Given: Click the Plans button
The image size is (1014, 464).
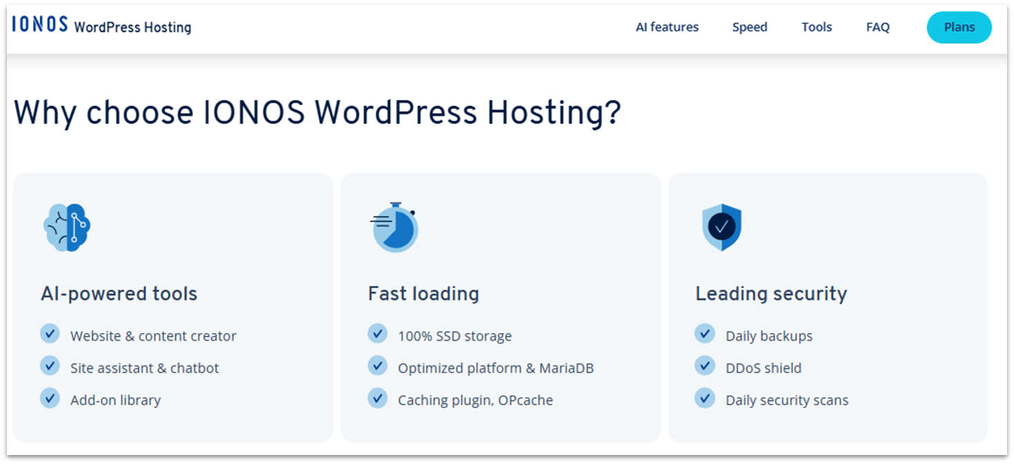Looking at the screenshot, I should tap(960, 28).
